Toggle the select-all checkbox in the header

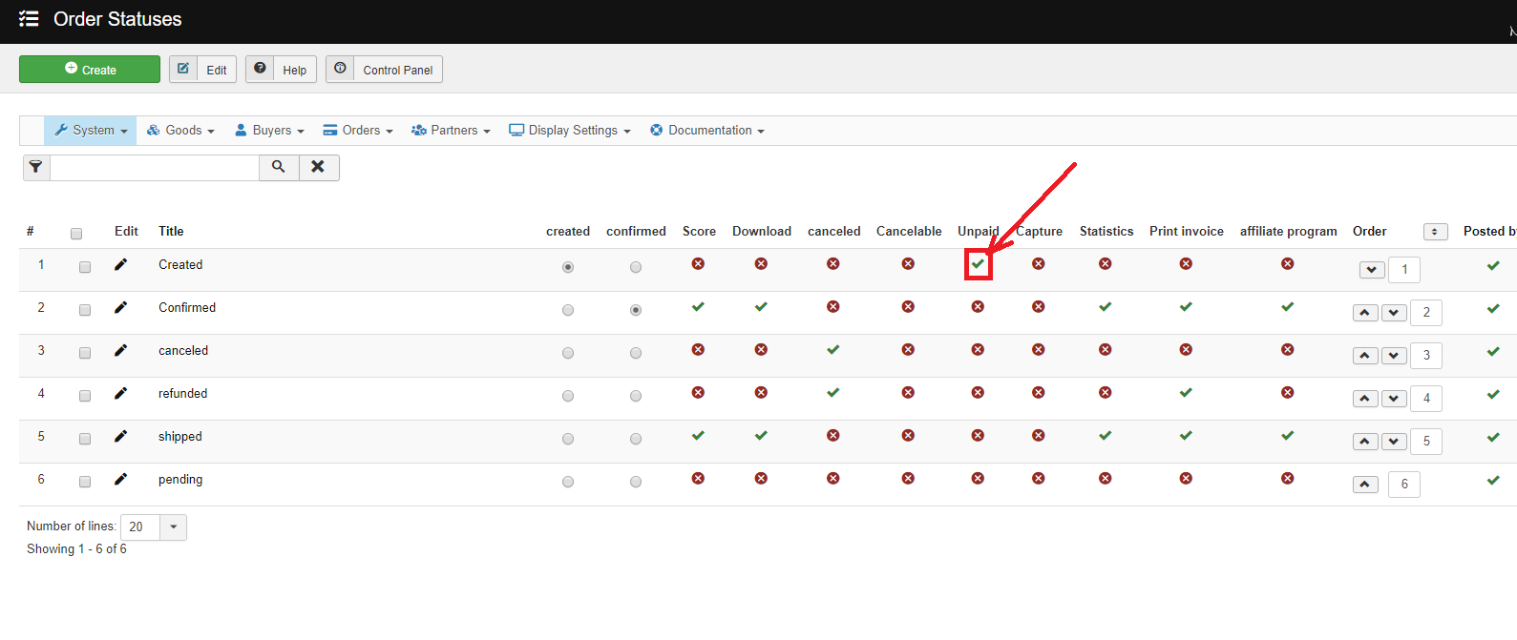pyautogui.click(x=76, y=234)
